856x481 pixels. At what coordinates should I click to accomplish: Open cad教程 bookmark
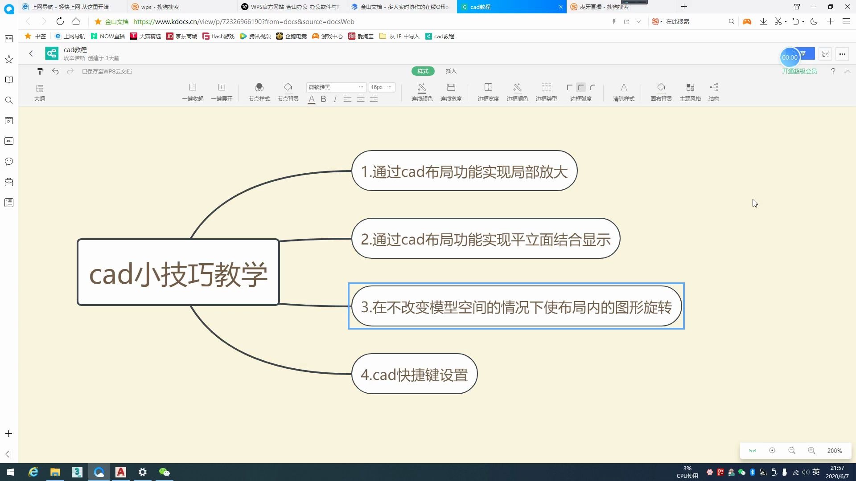(440, 36)
